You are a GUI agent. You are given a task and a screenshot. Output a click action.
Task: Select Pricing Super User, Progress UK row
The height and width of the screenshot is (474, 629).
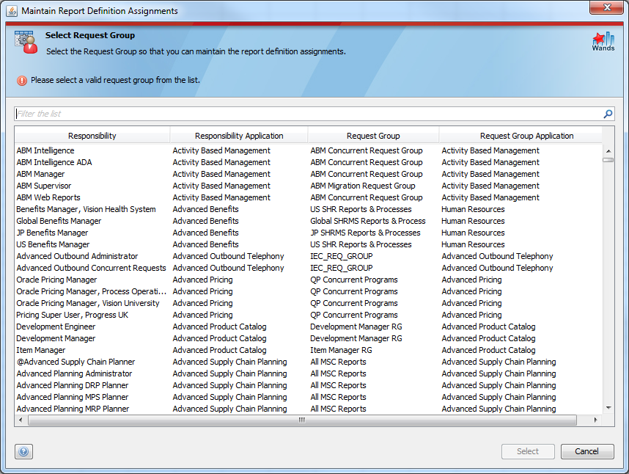click(x=308, y=315)
